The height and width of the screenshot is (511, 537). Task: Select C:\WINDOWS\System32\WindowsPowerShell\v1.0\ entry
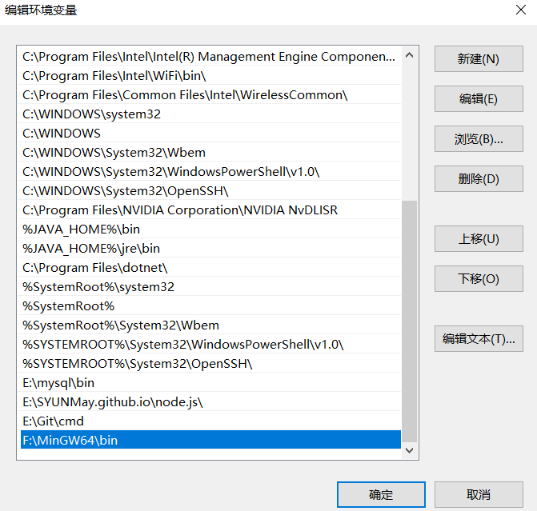tap(210, 171)
